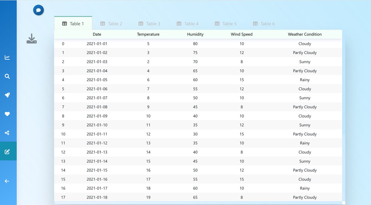Select the edit pencil sidebar icon

point(7,151)
